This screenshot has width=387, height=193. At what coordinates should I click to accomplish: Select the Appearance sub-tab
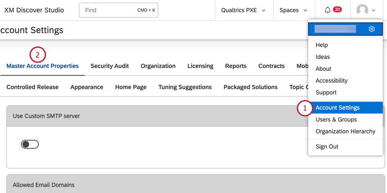point(87,87)
